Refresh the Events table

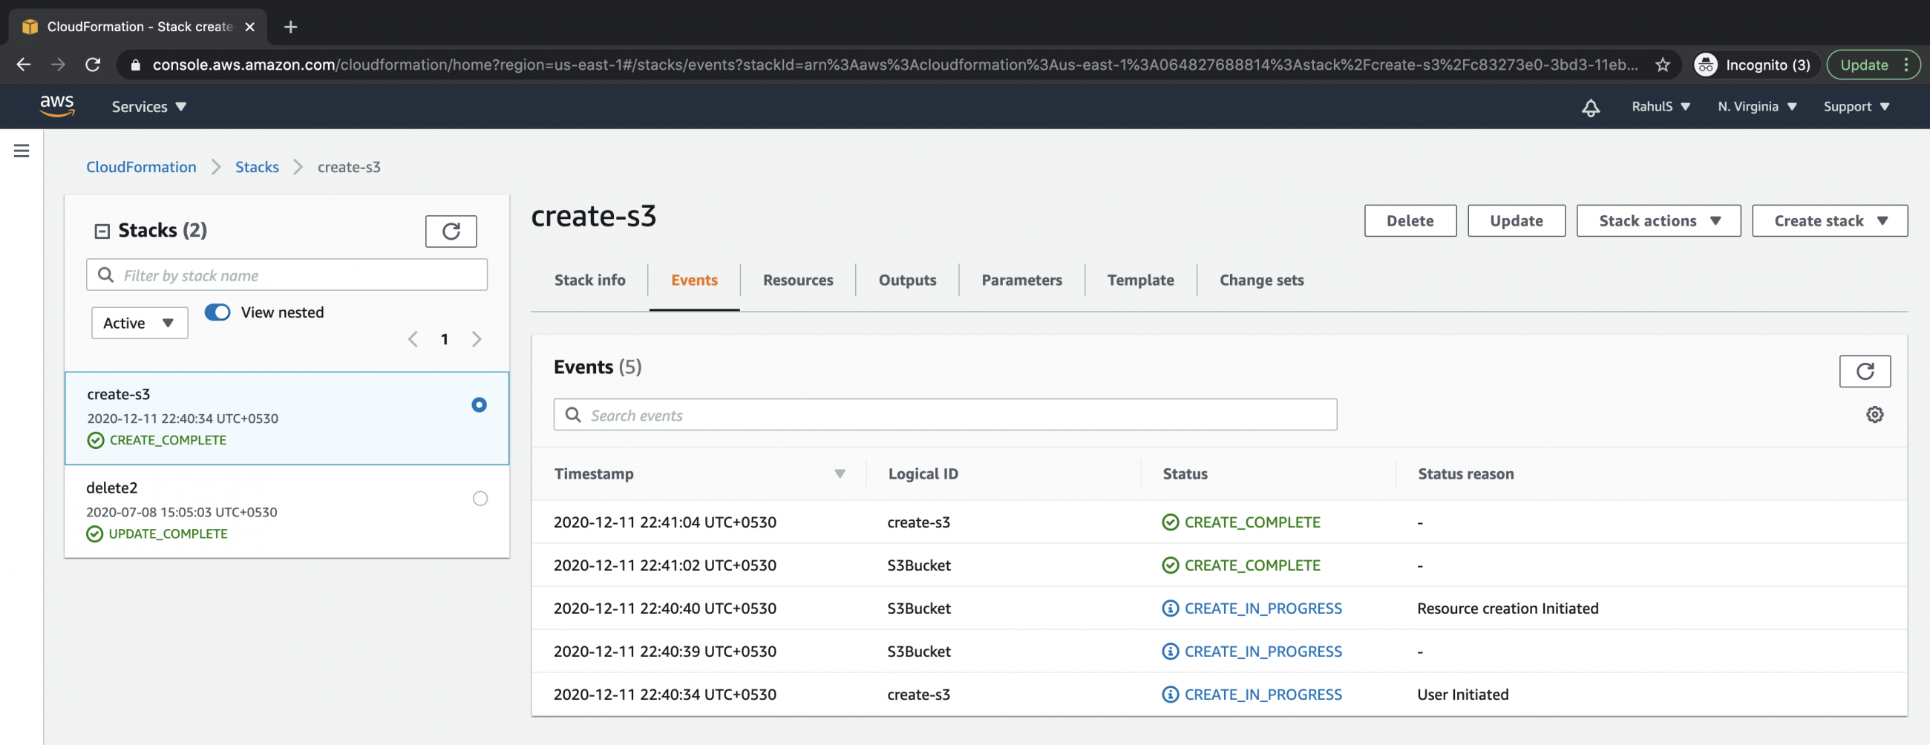click(x=1865, y=370)
